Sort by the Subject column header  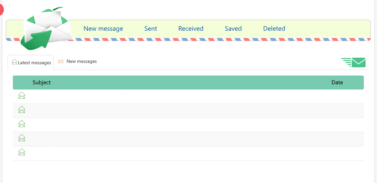[x=42, y=83]
